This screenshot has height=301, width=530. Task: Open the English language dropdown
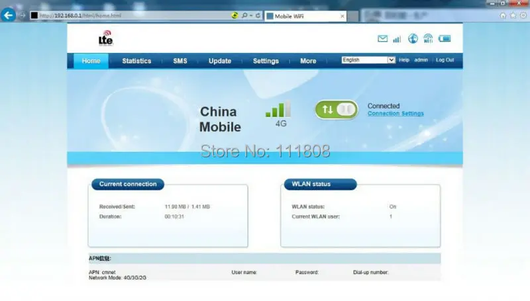[x=368, y=60]
